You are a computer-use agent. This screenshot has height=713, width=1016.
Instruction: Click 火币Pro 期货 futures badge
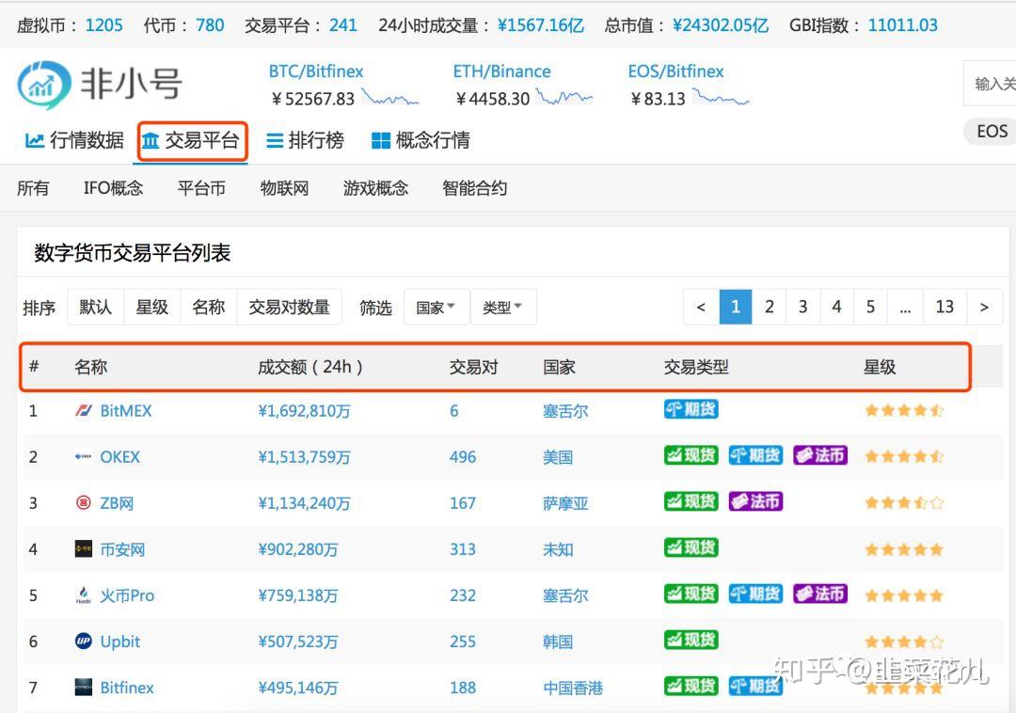[755, 594]
